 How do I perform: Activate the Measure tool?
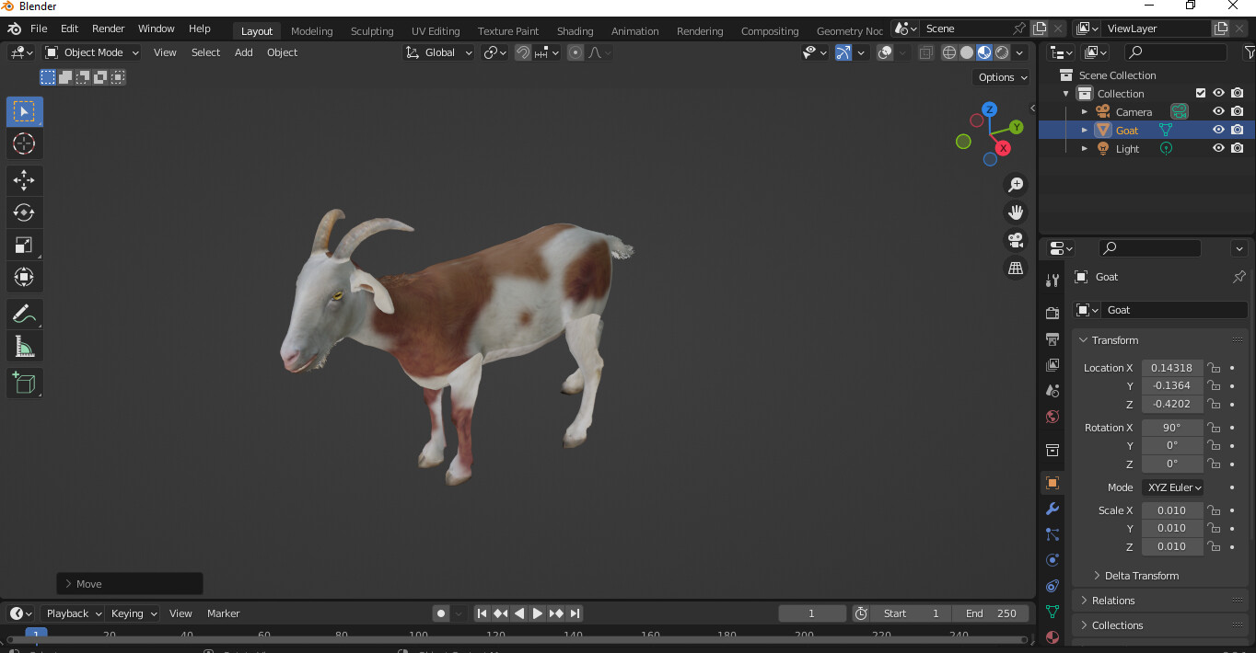(x=24, y=346)
